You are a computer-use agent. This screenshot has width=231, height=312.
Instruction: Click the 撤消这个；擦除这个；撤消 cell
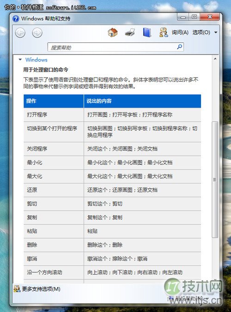coord(142,259)
